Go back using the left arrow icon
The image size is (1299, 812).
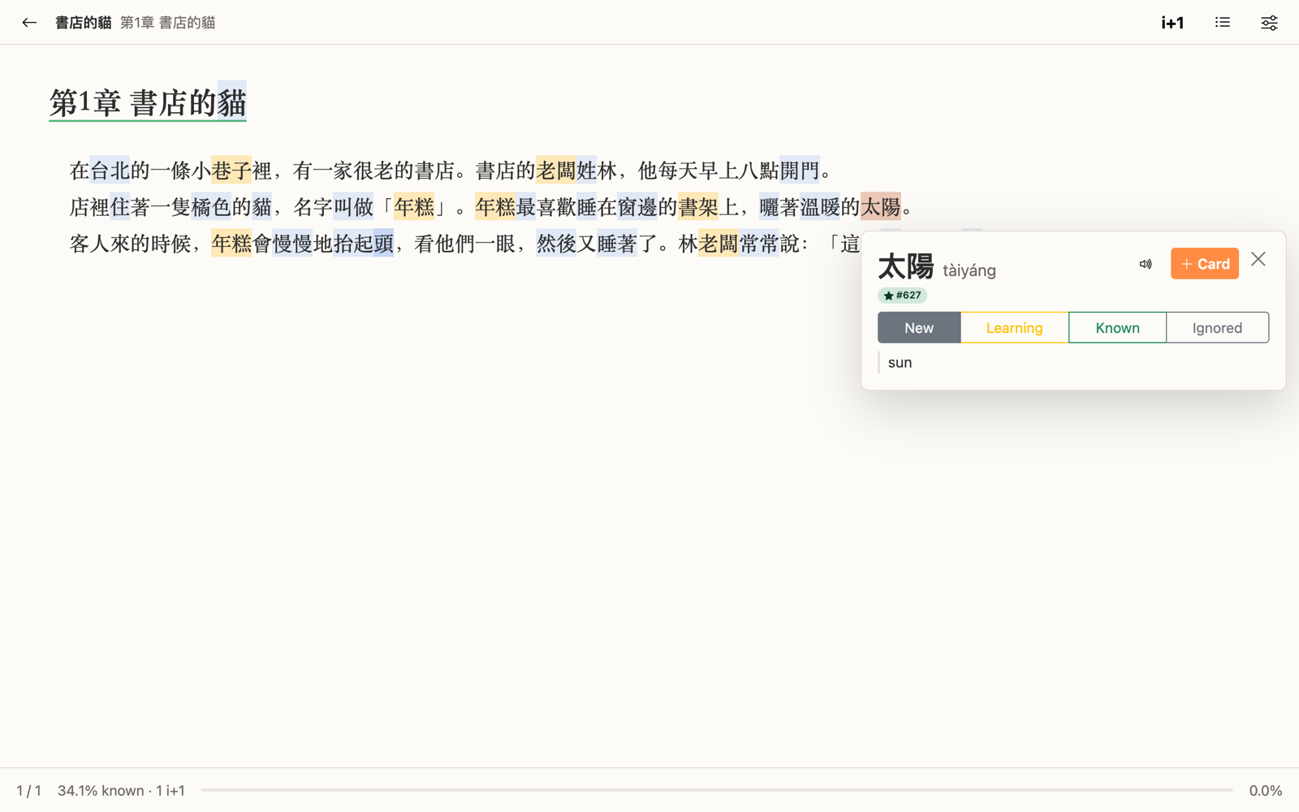(x=29, y=23)
